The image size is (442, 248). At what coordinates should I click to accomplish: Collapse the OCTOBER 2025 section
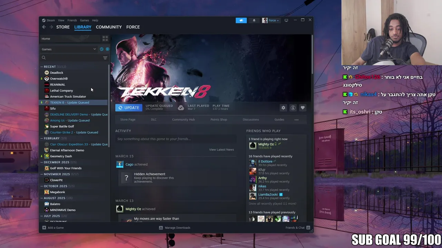click(42, 186)
